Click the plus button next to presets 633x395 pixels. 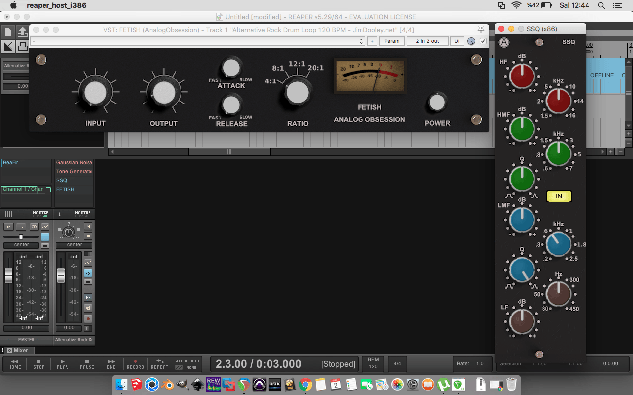coord(372,41)
